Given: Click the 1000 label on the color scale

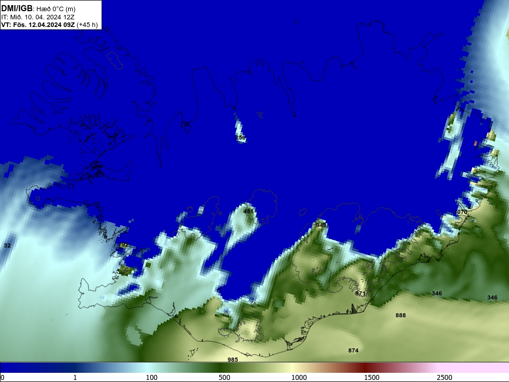Looking at the screenshot, I should tap(299, 377).
